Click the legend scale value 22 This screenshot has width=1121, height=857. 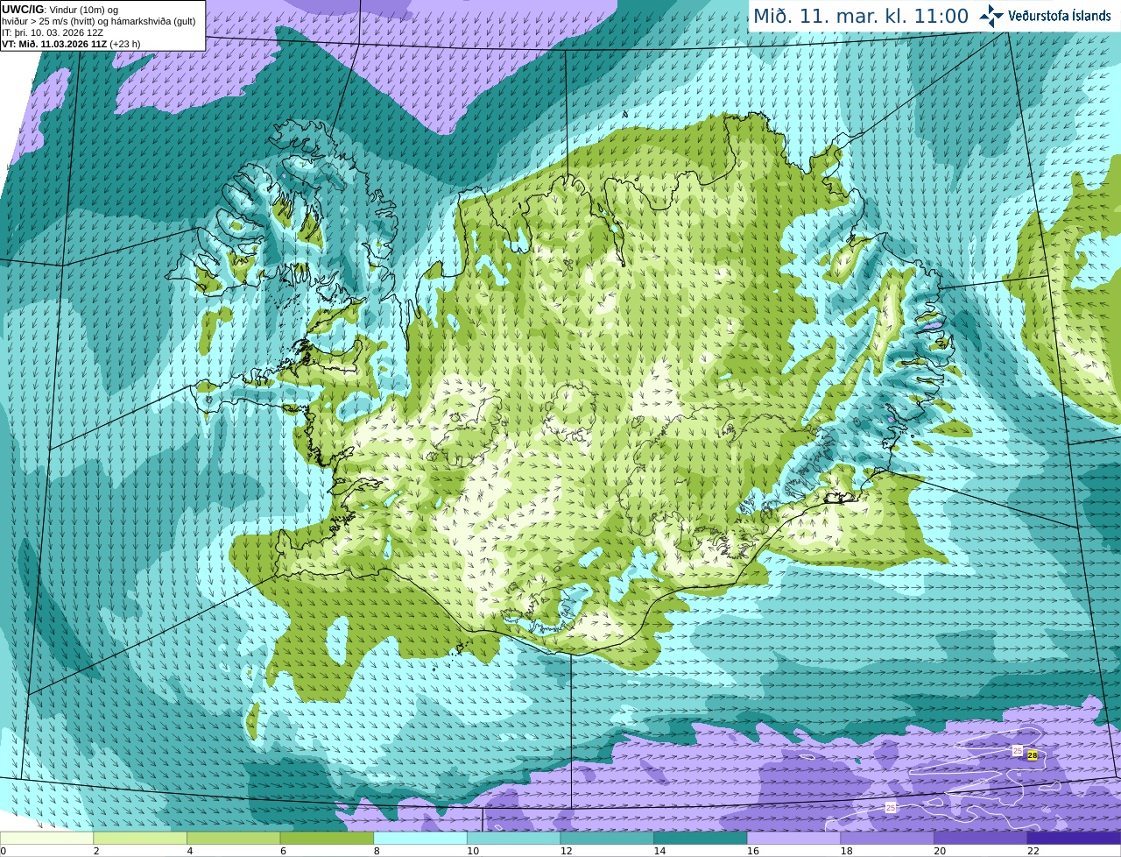point(1033,851)
